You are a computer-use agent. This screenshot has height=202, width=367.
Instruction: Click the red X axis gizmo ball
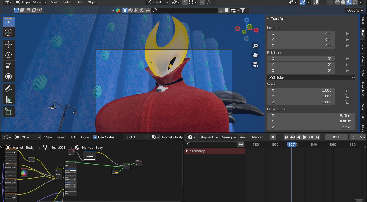pos(256,30)
